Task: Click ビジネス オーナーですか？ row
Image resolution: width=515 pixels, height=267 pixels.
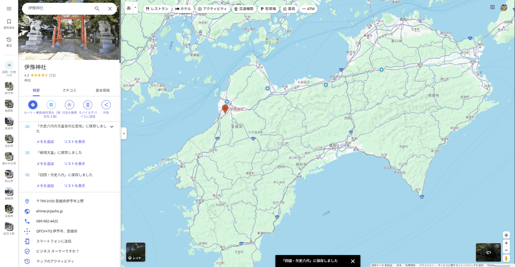Action: tap(69, 251)
